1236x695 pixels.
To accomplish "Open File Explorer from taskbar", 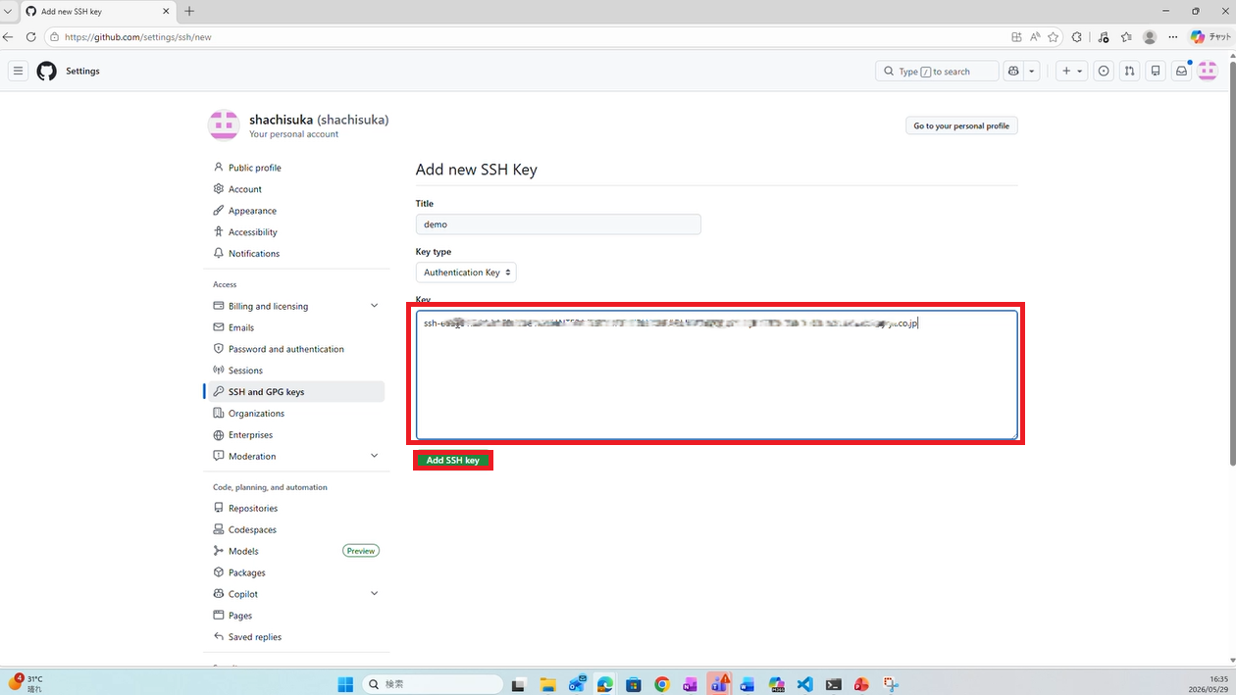I will (547, 684).
